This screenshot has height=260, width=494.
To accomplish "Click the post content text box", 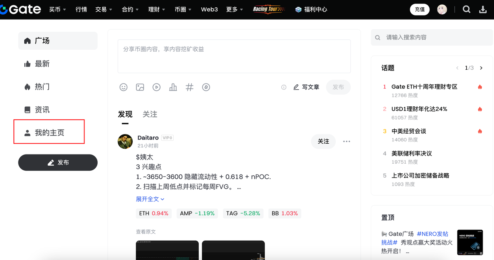I will pyautogui.click(x=234, y=56).
